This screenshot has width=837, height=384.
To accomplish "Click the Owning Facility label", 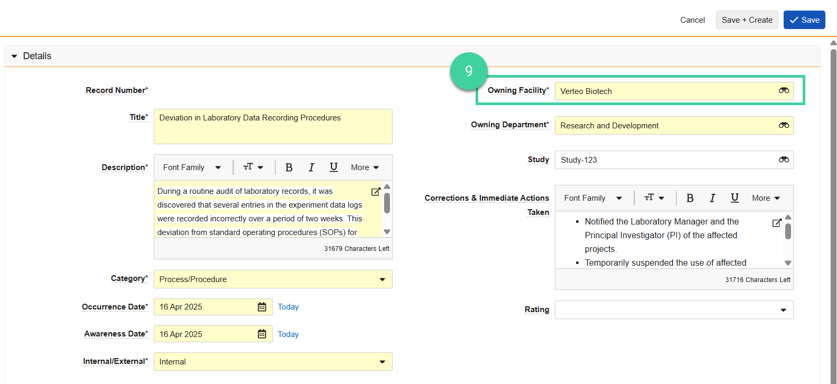I will coord(518,90).
